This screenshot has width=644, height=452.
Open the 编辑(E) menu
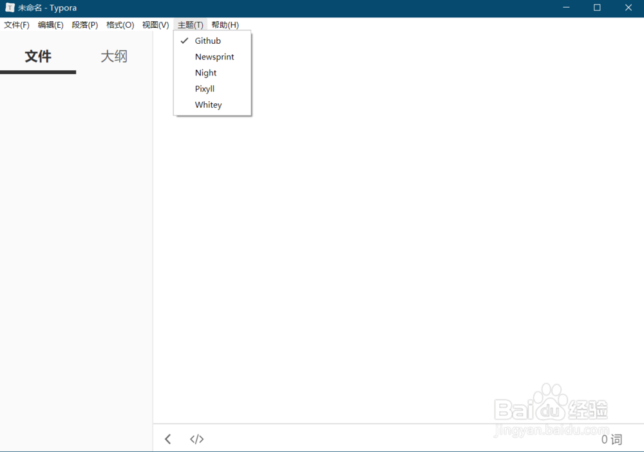tap(50, 25)
